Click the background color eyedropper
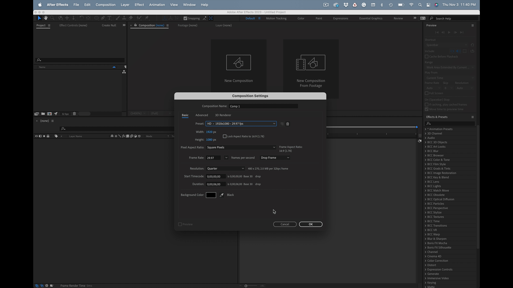The width and height of the screenshot is (513, 288). click(x=221, y=195)
